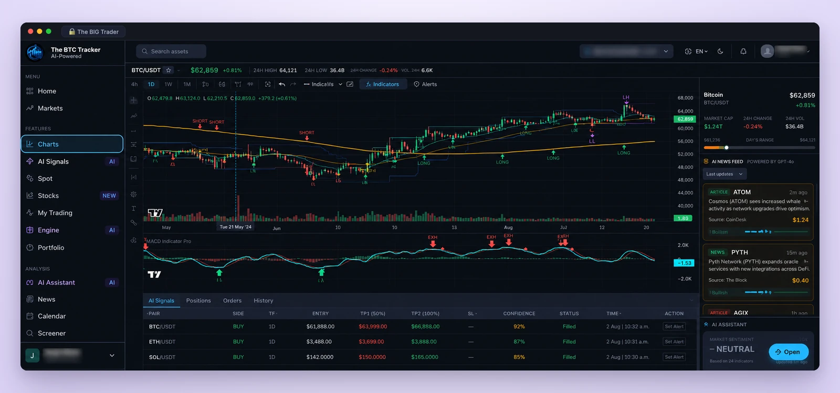Viewport: 840px width, 393px height.
Task: Select the trend line drawing tool
Action: coord(134,116)
